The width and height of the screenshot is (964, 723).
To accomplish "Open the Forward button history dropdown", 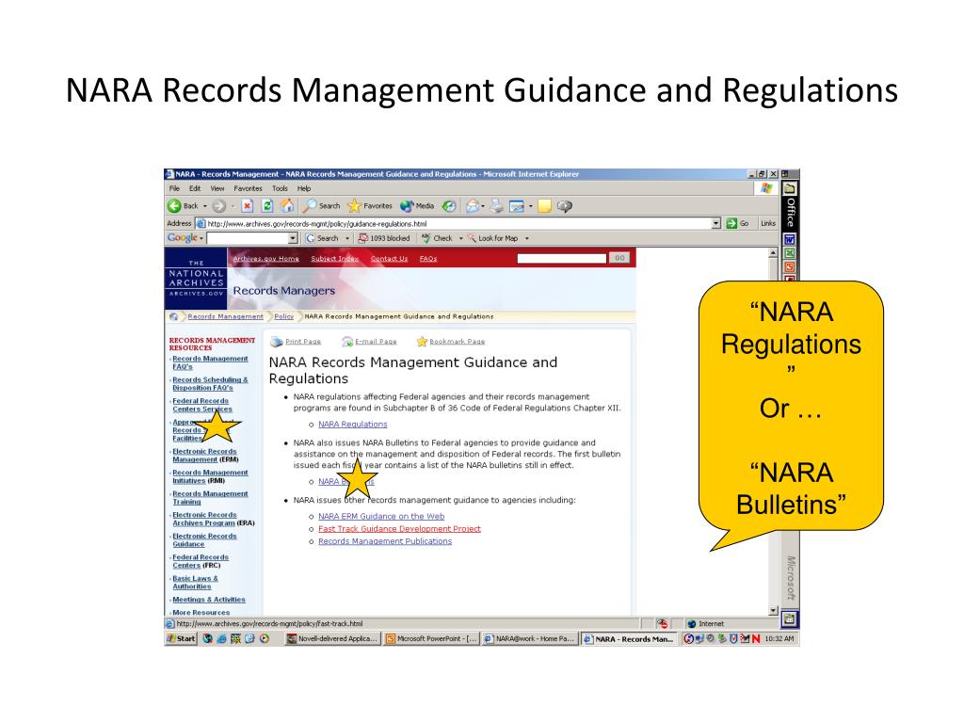I will (x=233, y=206).
